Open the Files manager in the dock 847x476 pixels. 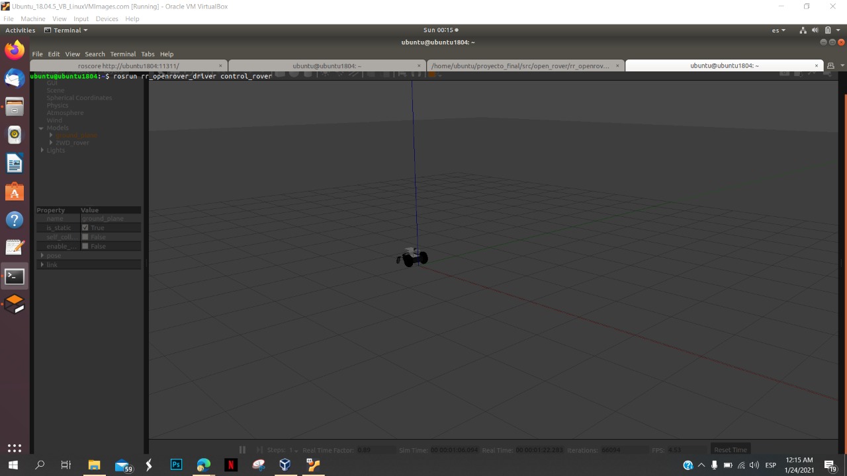pyautogui.click(x=15, y=106)
